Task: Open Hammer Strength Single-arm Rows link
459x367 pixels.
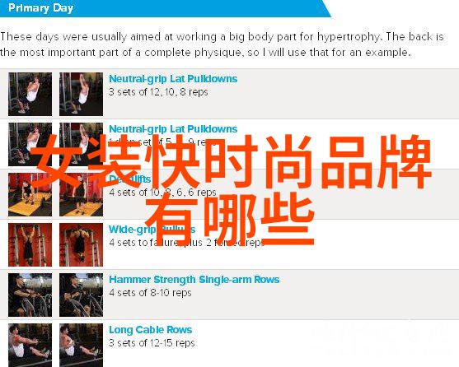Action: click(194, 280)
